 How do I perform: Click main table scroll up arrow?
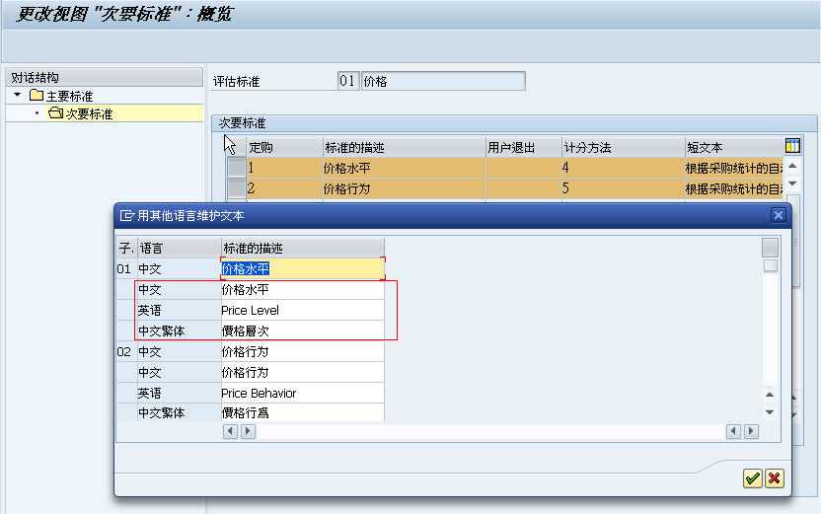pos(792,166)
